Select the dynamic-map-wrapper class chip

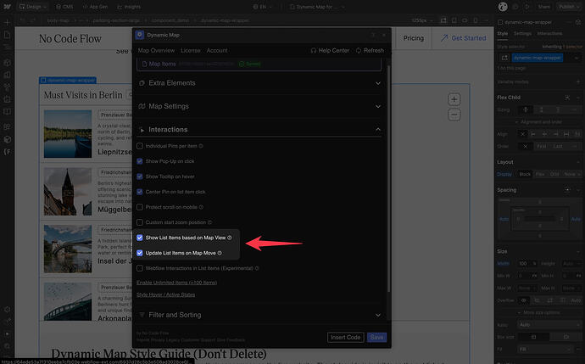[538, 58]
